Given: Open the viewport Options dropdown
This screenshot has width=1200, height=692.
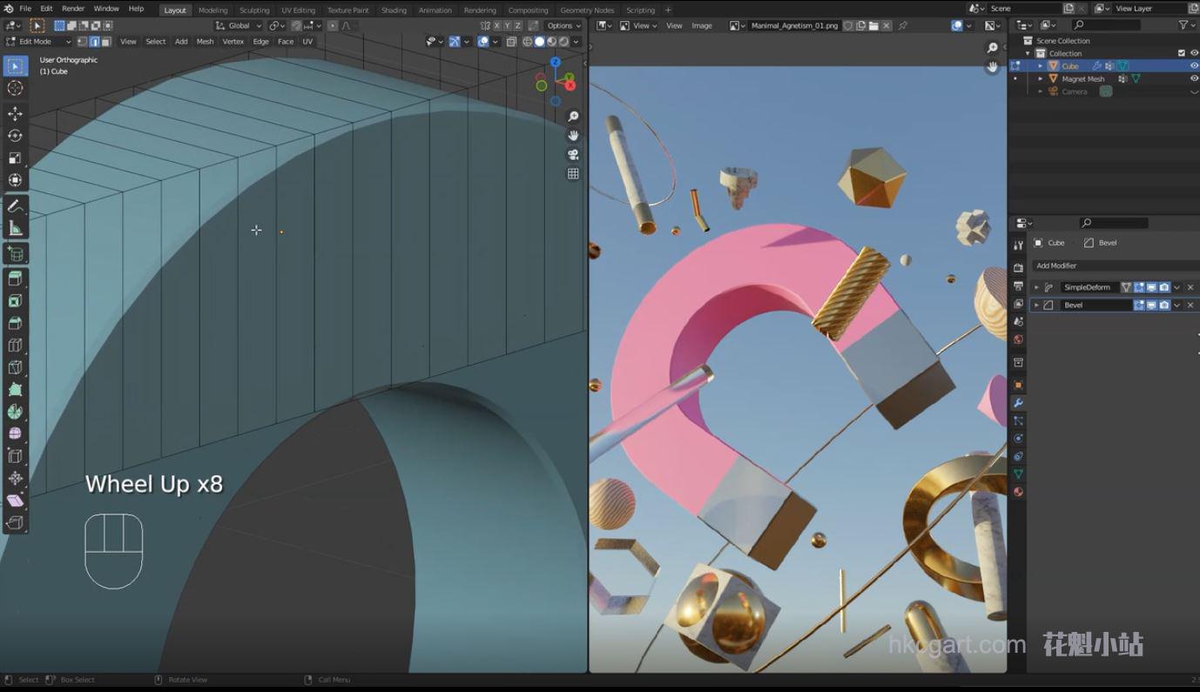Looking at the screenshot, I should [563, 25].
